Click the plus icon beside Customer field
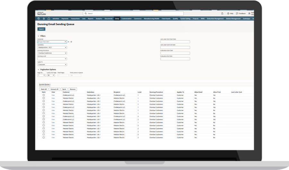Screen dimensions: 289x170 click(68, 42)
